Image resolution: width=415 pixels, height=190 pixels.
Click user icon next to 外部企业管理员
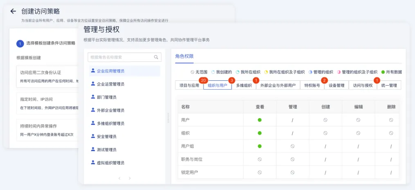click(x=93, y=110)
